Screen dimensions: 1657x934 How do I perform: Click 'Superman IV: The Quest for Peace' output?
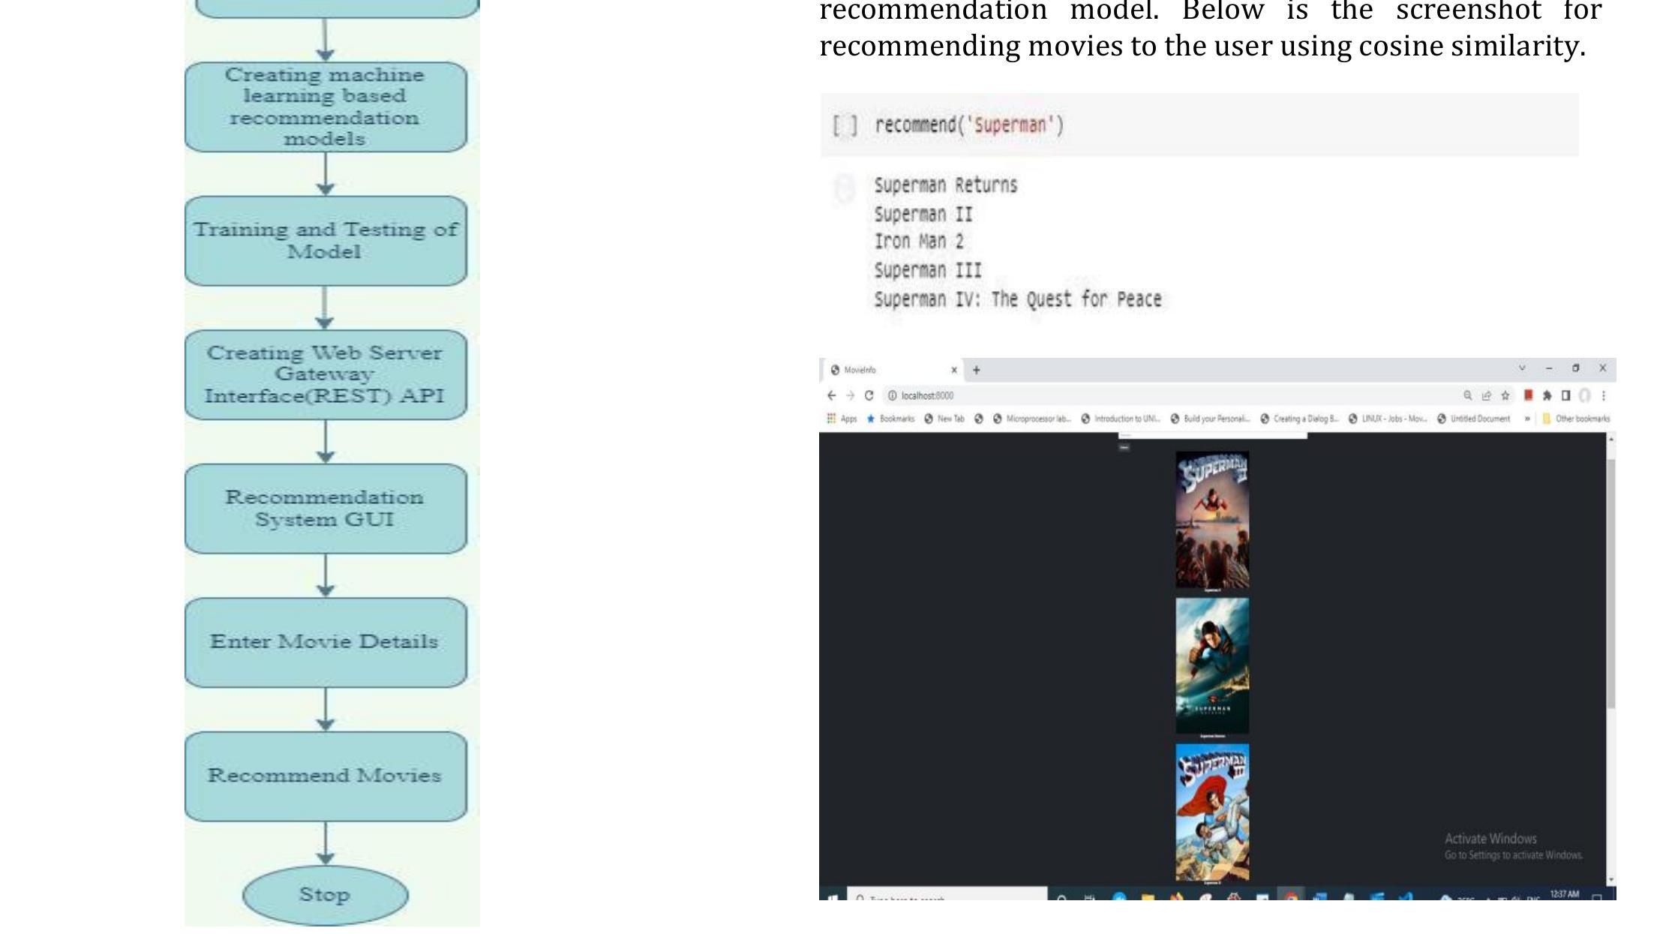pos(1017,299)
